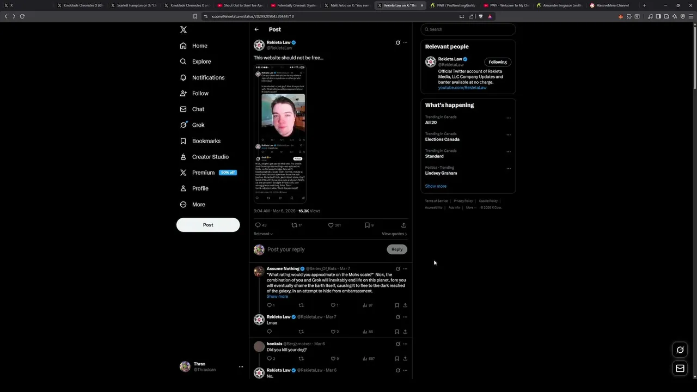
Task: View analytics of bonksis reply with 567 views
Action: pyautogui.click(x=369, y=359)
